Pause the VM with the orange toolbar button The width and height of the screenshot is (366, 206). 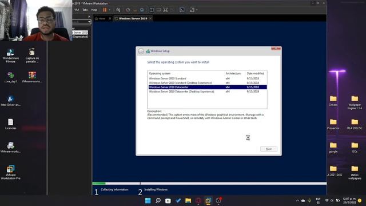[x=105, y=10]
